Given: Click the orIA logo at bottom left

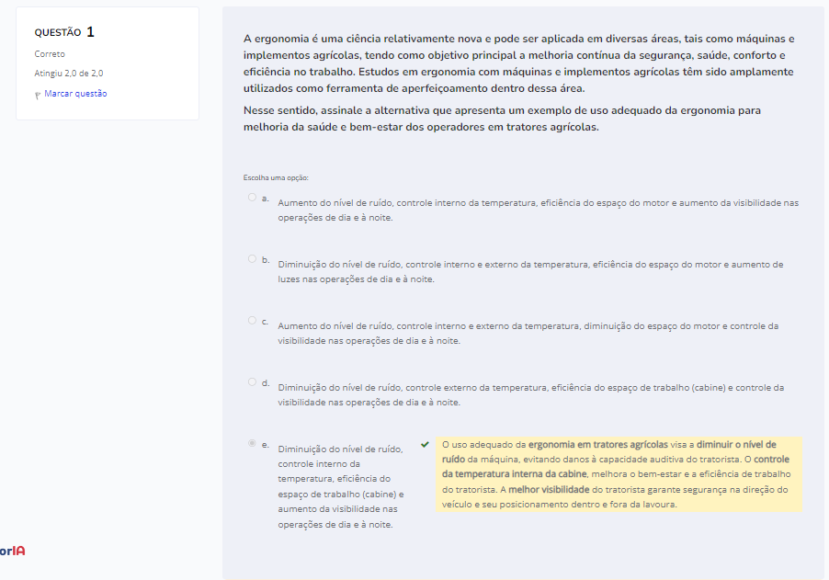Looking at the screenshot, I should [x=13, y=551].
